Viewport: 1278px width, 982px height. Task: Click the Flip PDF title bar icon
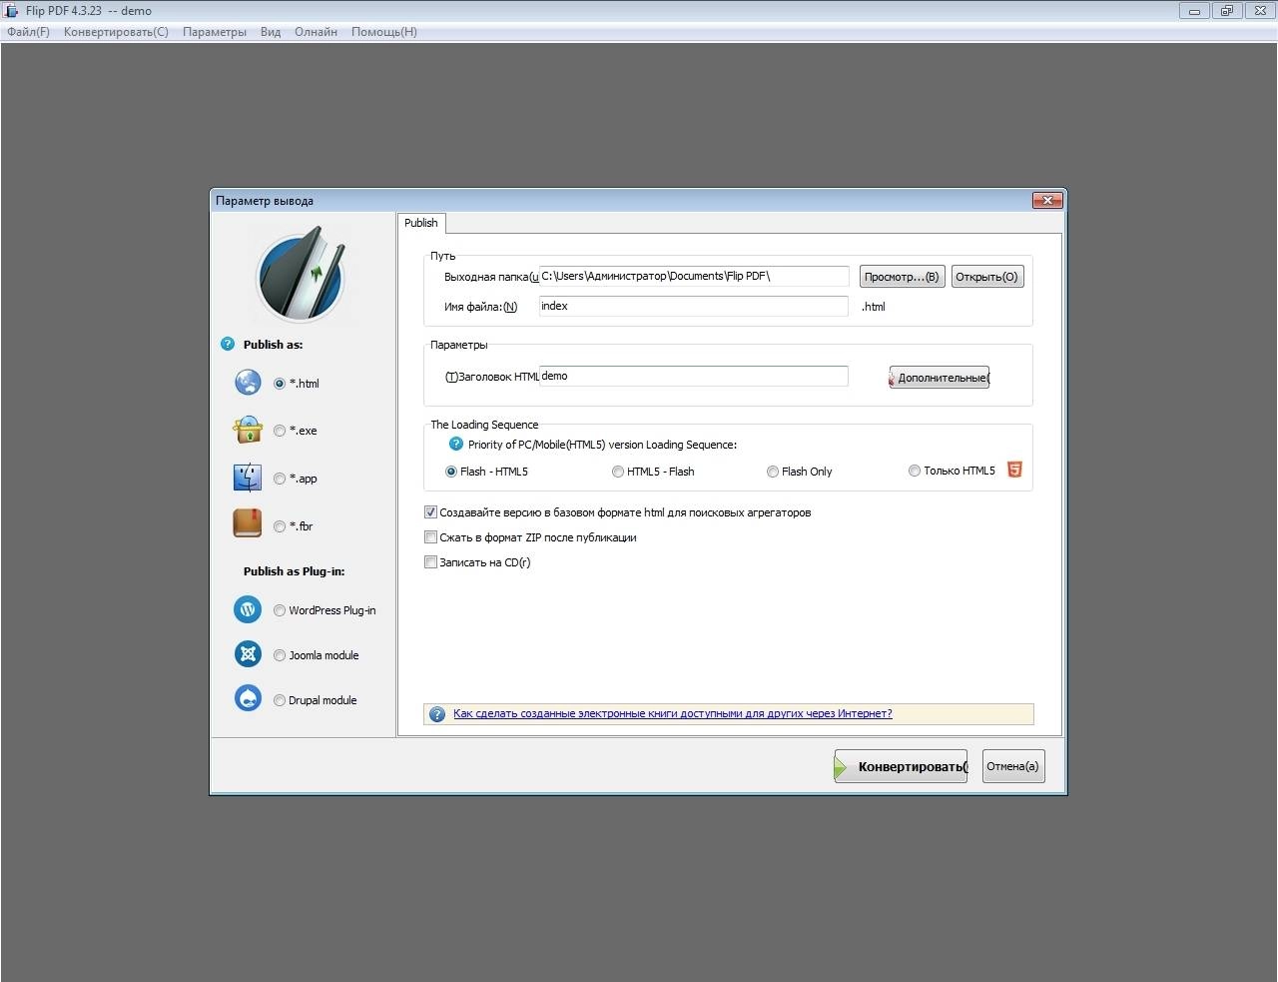pyautogui.click(x=12, y=11)
